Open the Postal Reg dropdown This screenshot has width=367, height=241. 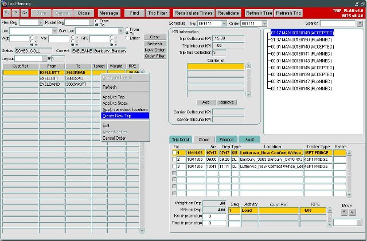coord(91,23)
